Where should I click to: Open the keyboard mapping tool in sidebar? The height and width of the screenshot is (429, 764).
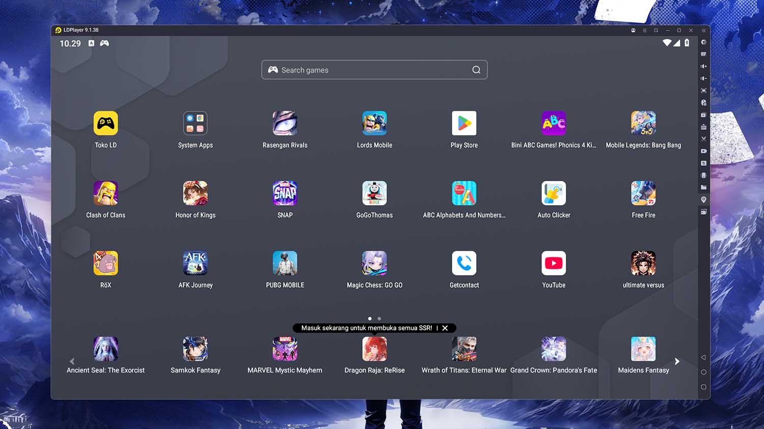[703, 54]
